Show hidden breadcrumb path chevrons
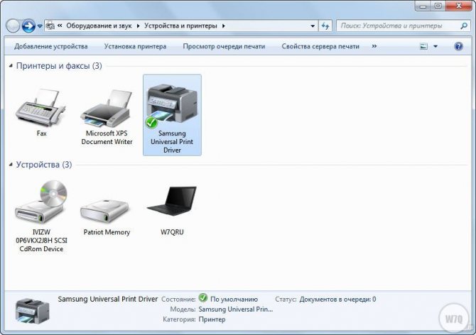 click(x=60, y=26)
